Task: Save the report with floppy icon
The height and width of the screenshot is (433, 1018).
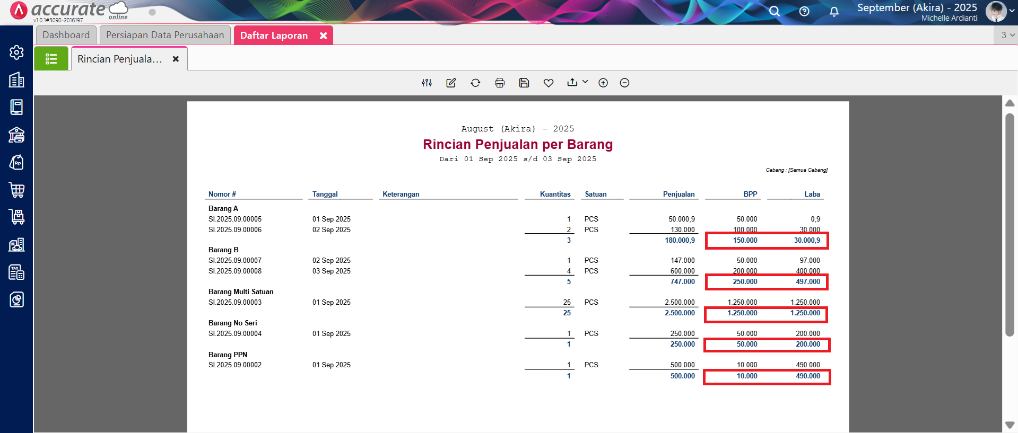Action: coord(524,83)
